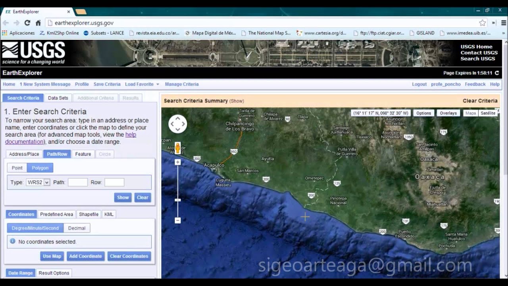Open Subsets - LANCE bookmark

click(104, 33)
